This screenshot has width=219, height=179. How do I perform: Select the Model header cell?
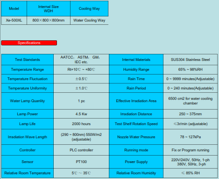coord(14,8)
